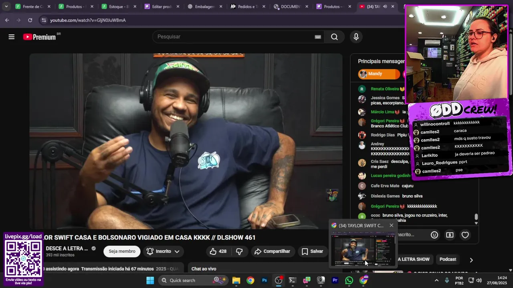This screenshot has height=288, width=513.
Task: Click the Seja membro button
Action: 122,251
